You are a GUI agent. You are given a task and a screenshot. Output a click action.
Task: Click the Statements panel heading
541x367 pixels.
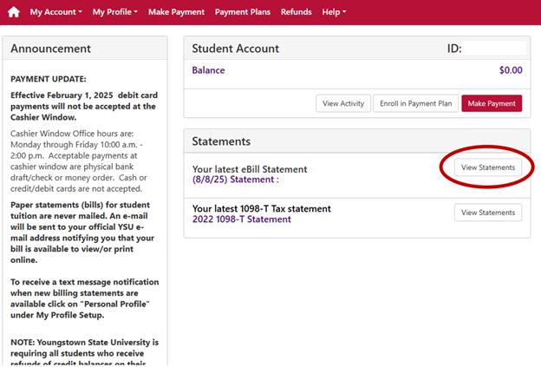[221, 141]
